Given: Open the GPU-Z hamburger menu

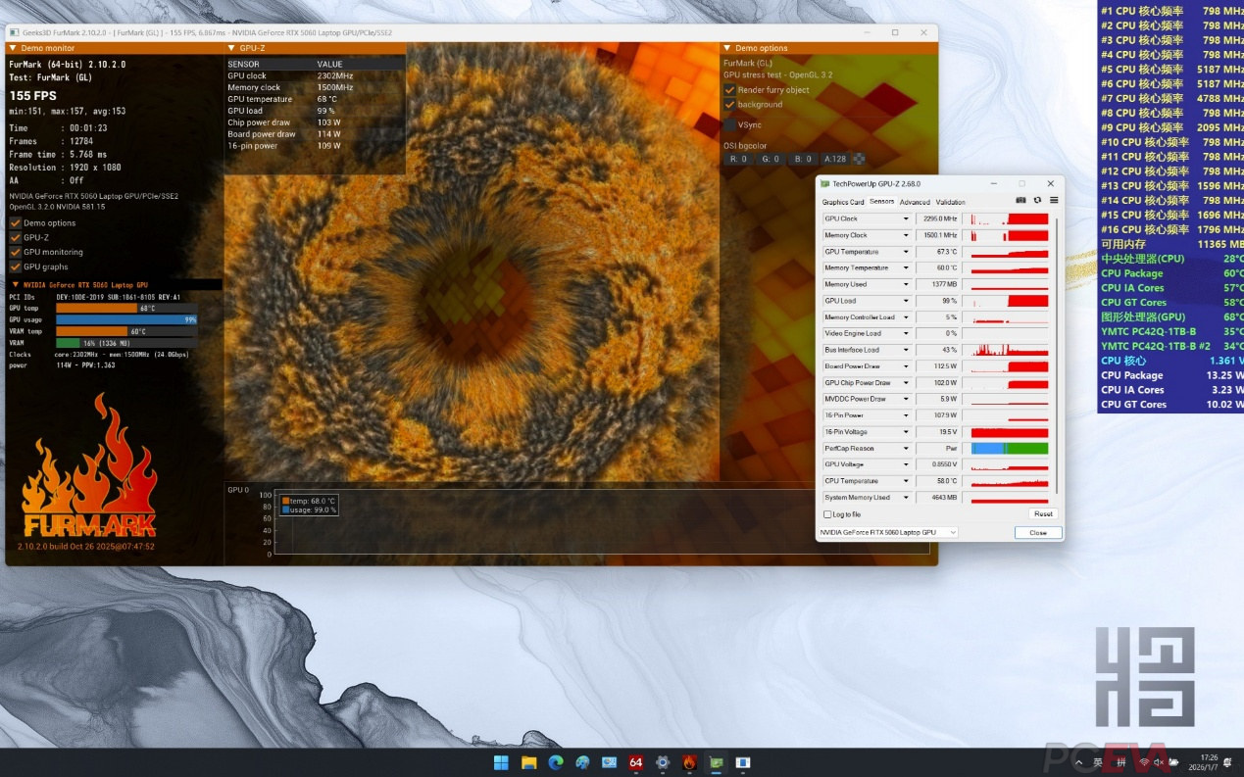Looking at the screenshot, I should [1054, 201].
